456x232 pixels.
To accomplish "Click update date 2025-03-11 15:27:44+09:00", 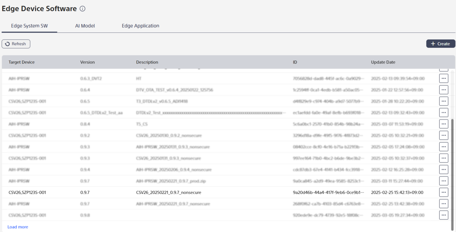I will (x=397, y=181).
